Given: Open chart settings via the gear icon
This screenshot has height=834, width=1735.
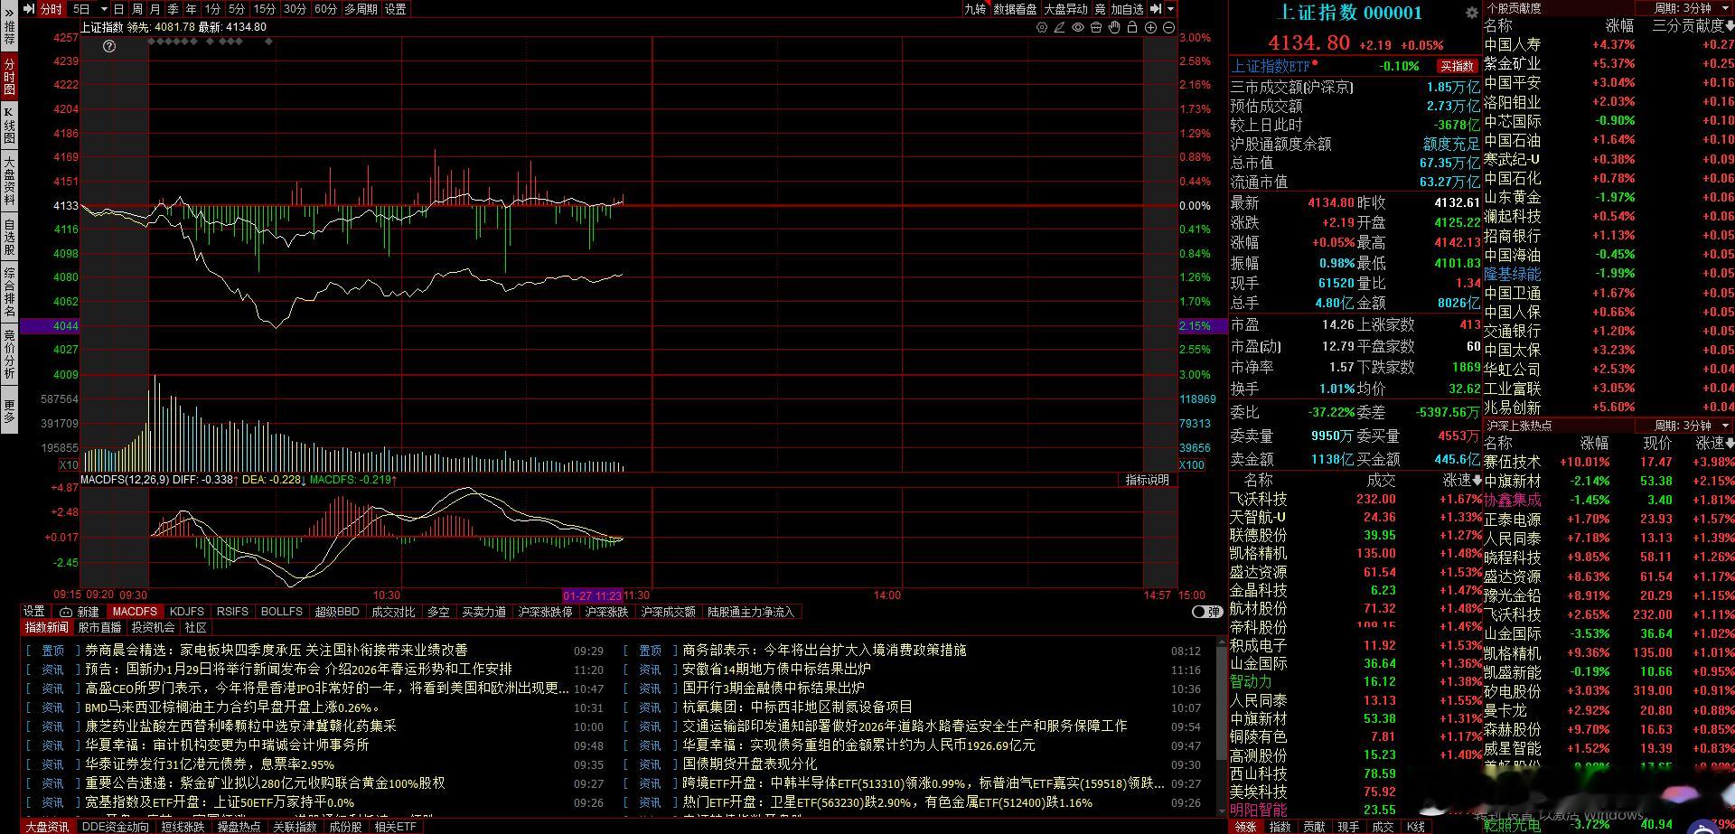Looking at the screenshot, I should tap(1042, 28).
